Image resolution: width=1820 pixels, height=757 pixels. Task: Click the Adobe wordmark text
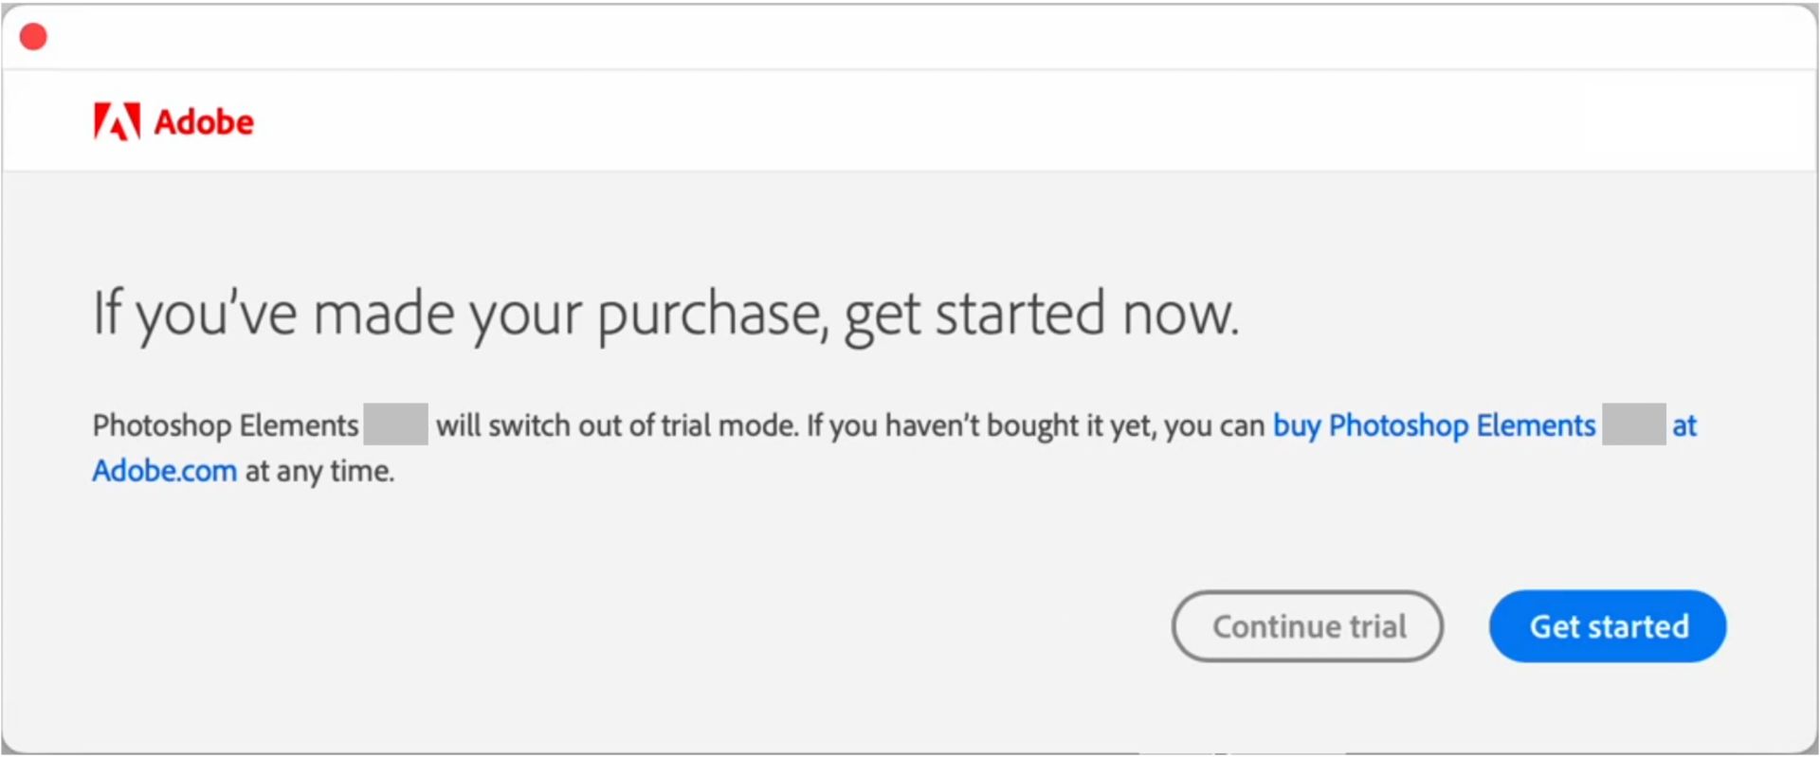click(x=204, y=122)
